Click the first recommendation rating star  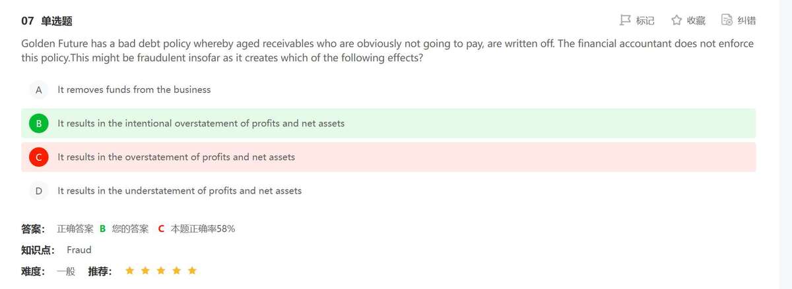pos(129,271)
